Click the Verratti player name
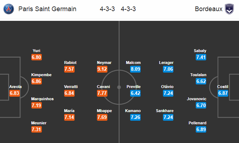Screen dimensions: 239x143 71,87
